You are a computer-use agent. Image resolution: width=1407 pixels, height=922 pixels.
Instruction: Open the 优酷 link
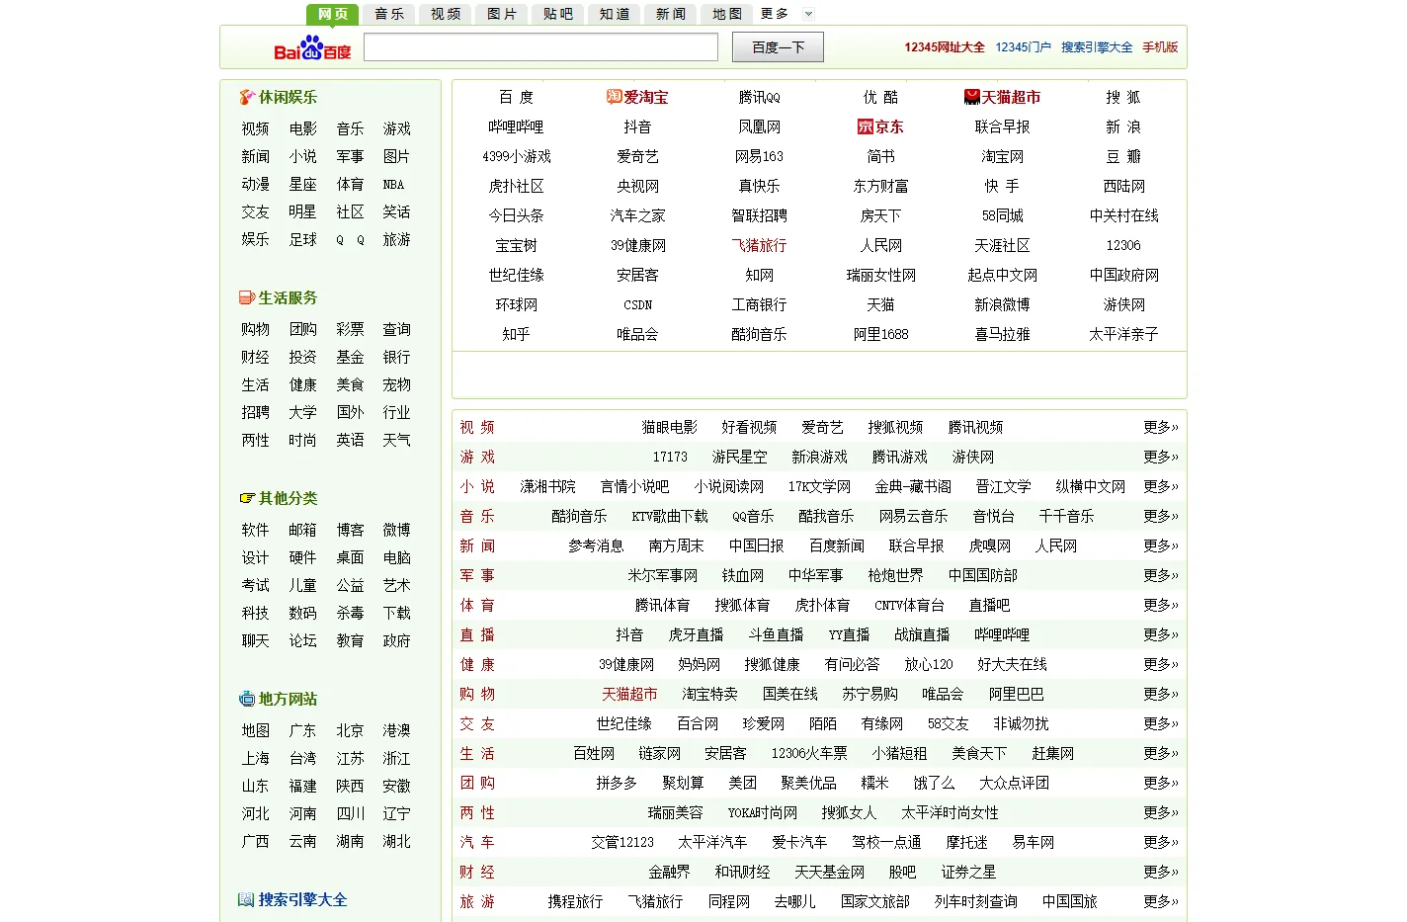(880, 97)
